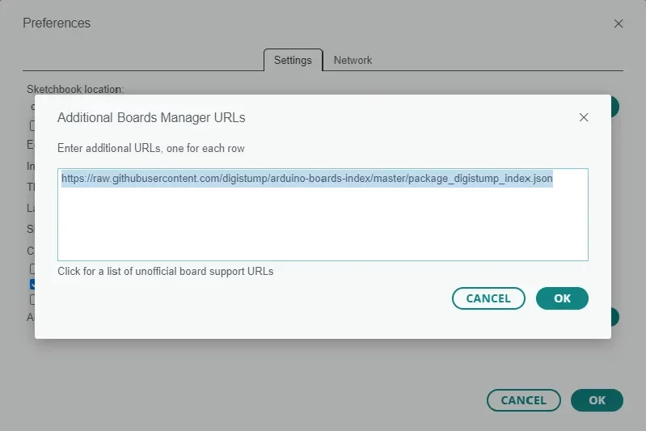Click the Preferences OK button at bottom
This screenshot has width=646, height=431.
597,400
